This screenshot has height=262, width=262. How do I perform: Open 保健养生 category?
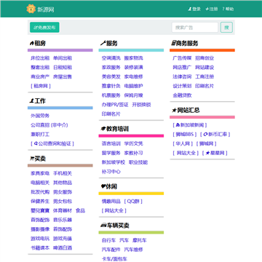point(40,202)
